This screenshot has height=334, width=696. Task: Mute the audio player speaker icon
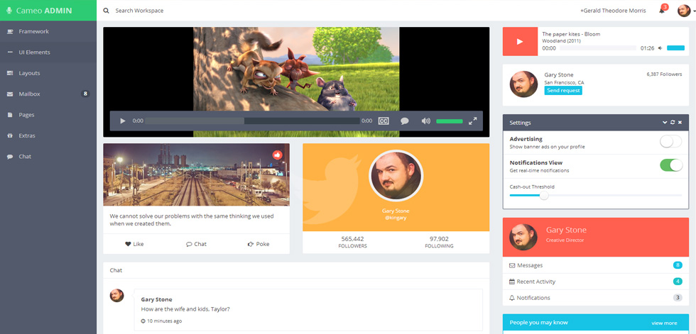[660, 48]
